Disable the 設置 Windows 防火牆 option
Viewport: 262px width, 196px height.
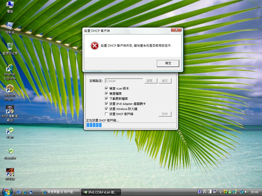(106, 109)
